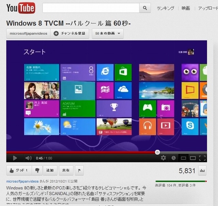Click Internet Explorer tile in video

tap(105, 72)
